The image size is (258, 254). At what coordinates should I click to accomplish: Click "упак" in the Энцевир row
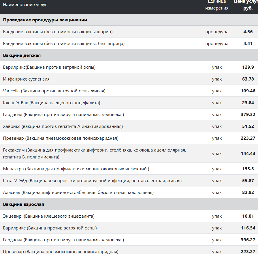coord(217,216)
